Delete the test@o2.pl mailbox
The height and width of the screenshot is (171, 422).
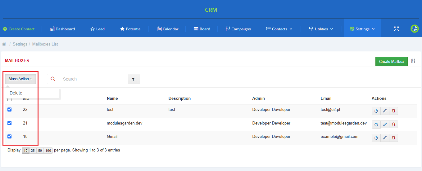coord(394,111)
